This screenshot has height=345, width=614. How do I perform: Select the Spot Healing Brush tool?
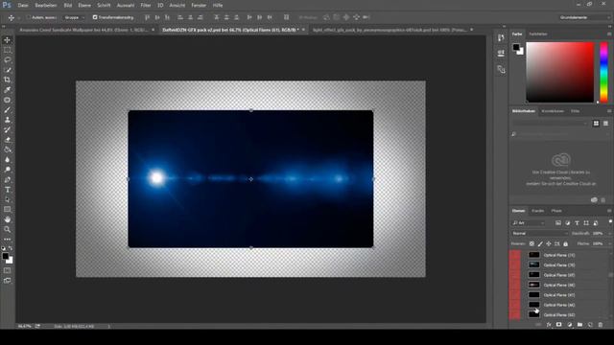click(x=7, y=100)
